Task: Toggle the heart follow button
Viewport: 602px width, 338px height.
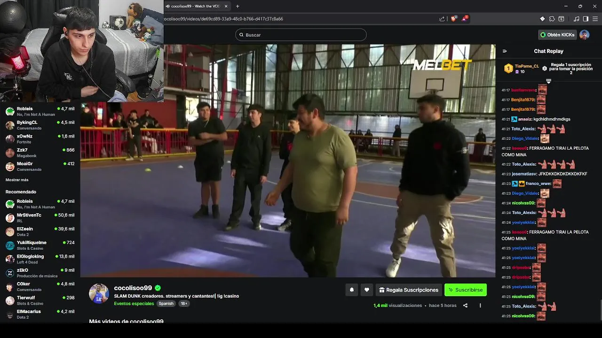Action: tap(367, 290)
